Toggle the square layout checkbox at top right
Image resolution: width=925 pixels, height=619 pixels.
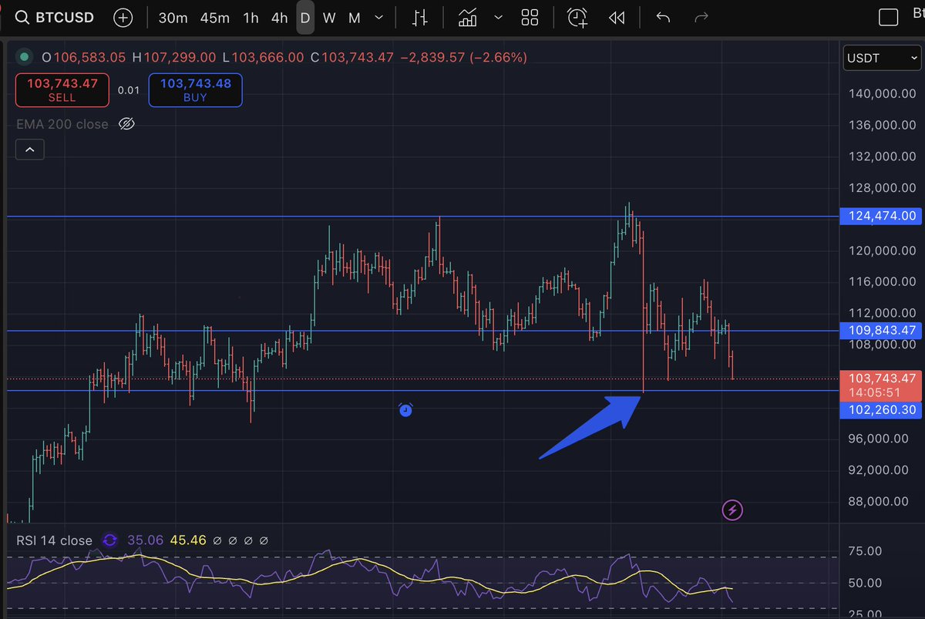[x=889, y=17]
